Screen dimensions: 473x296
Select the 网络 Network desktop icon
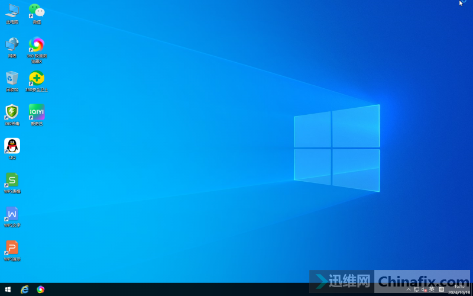click(12, 48)
